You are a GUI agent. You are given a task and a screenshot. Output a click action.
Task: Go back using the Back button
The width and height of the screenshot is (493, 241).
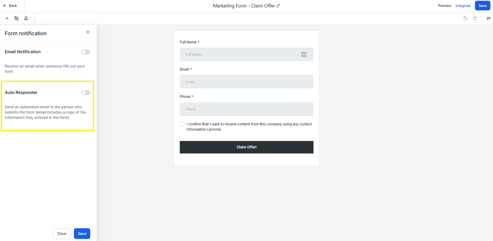point(10,6)
